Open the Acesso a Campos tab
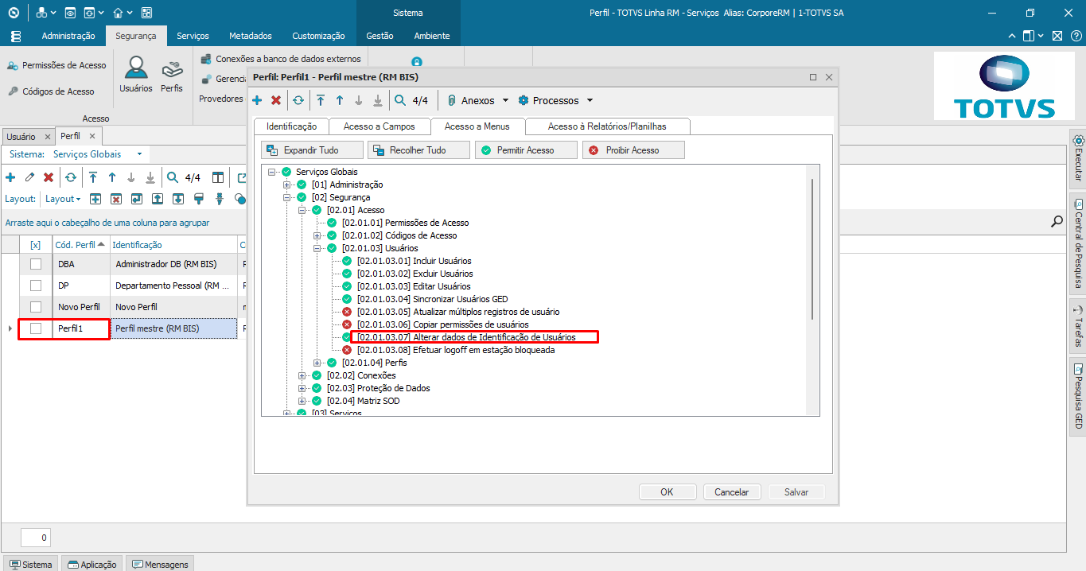Viewport: 1086px width, 571px height. click(x=380, y=126)
